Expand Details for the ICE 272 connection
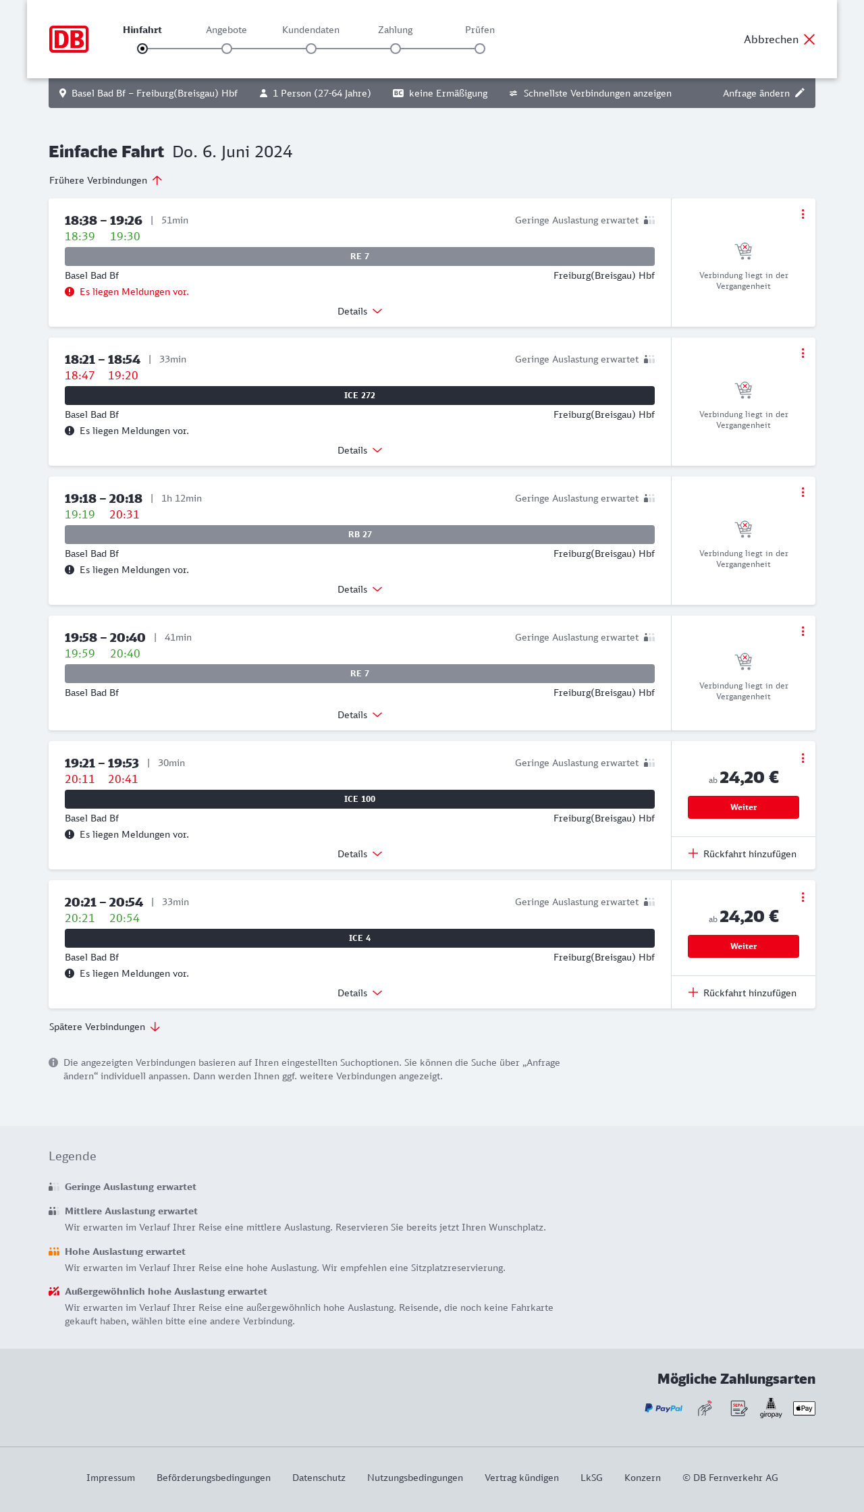 click(360, 450)
